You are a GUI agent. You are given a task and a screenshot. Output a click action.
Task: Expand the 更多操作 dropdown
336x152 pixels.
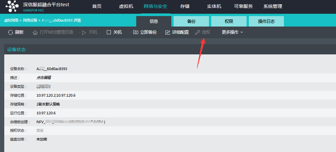(x=233, y=32)
